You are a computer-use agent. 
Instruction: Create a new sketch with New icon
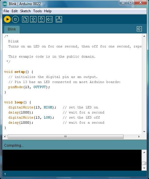coord(25,19)
